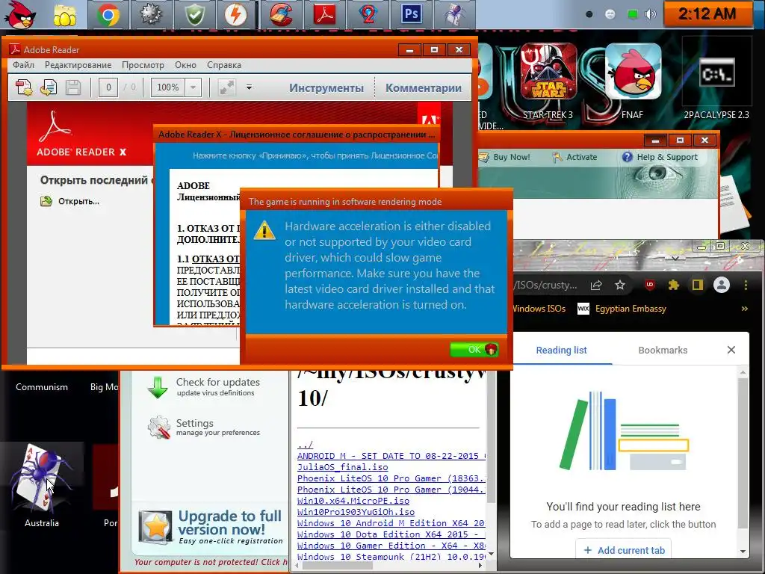Click the green network tray icon
This screenshot has height=574, width=765.
(x=632, y=14)
